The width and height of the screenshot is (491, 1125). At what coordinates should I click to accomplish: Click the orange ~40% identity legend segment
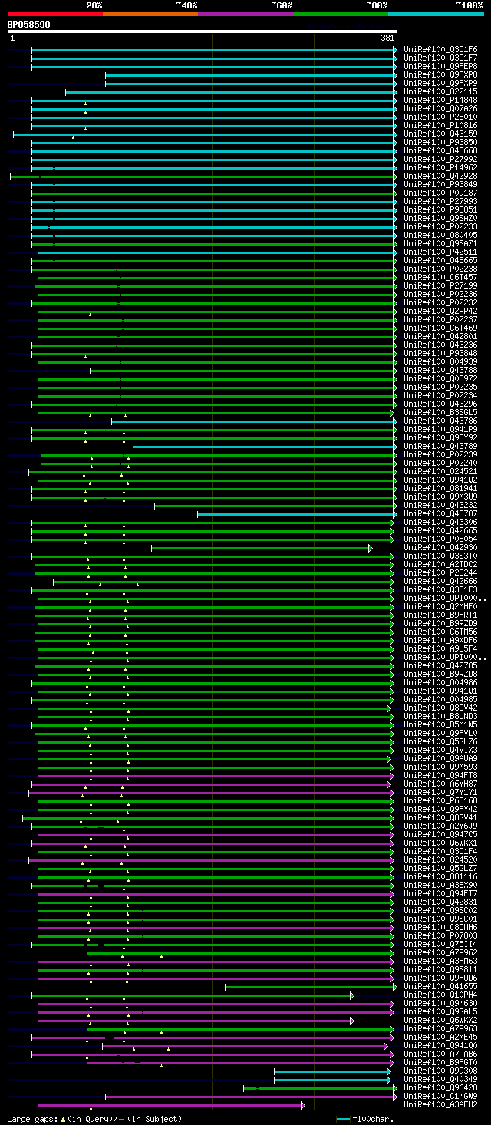(150, 14)
